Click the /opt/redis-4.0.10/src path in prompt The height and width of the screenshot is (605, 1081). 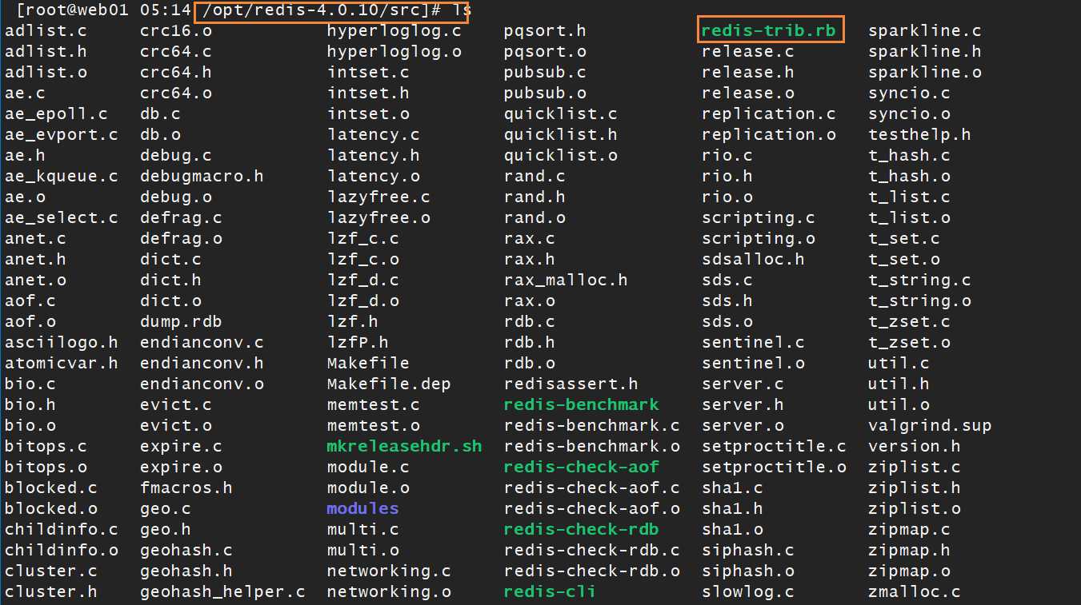[311, 11]
